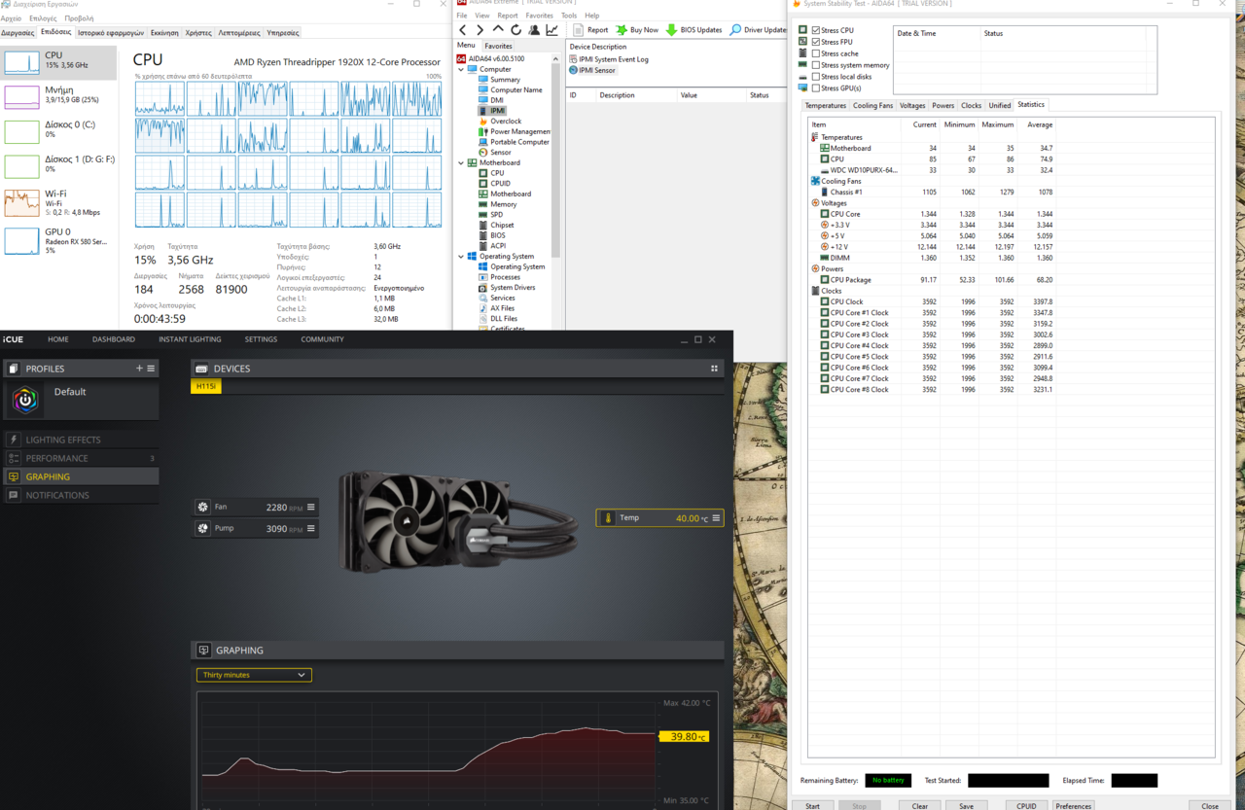Click the Buy Now toolbar button
1245x810 pixels.
click(637, 30)
